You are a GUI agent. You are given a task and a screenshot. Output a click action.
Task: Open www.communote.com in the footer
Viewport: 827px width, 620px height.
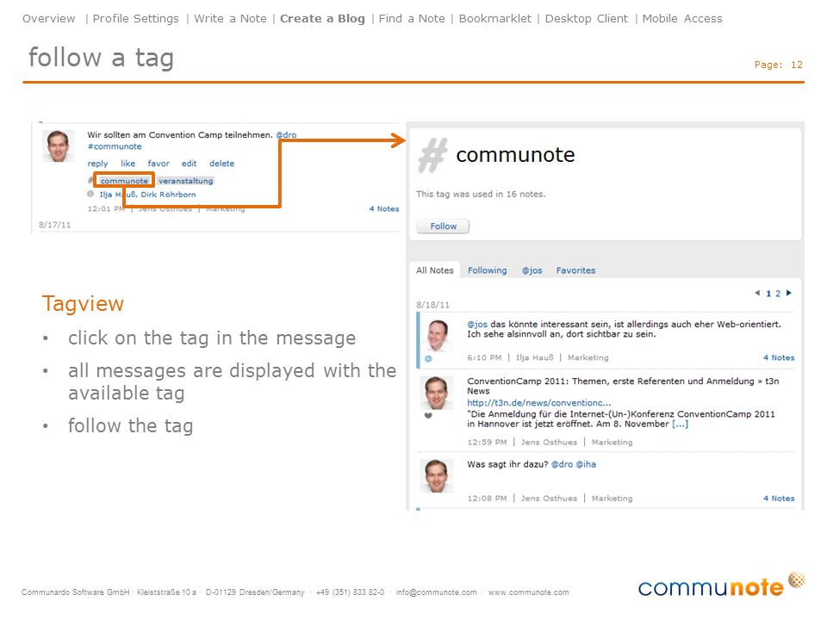coord(528,592)
